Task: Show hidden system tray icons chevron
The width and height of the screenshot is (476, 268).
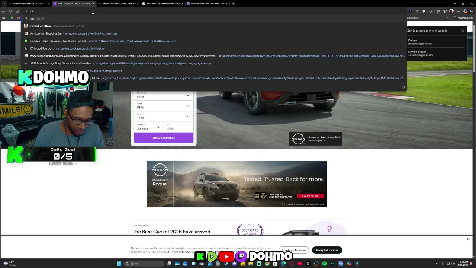Action: pos(437,264)
